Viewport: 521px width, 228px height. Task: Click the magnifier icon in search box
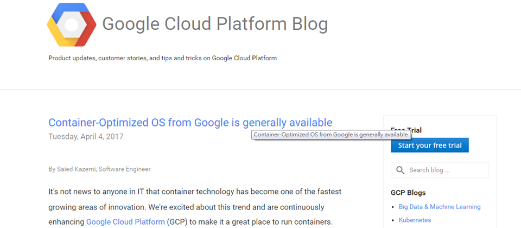401,170
